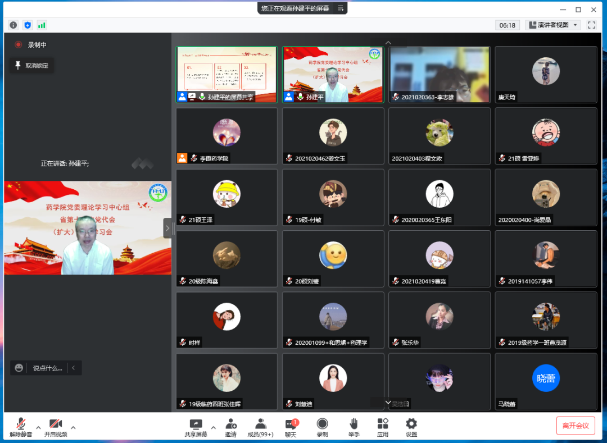Open 设置 settings gear

coord(411,427)
